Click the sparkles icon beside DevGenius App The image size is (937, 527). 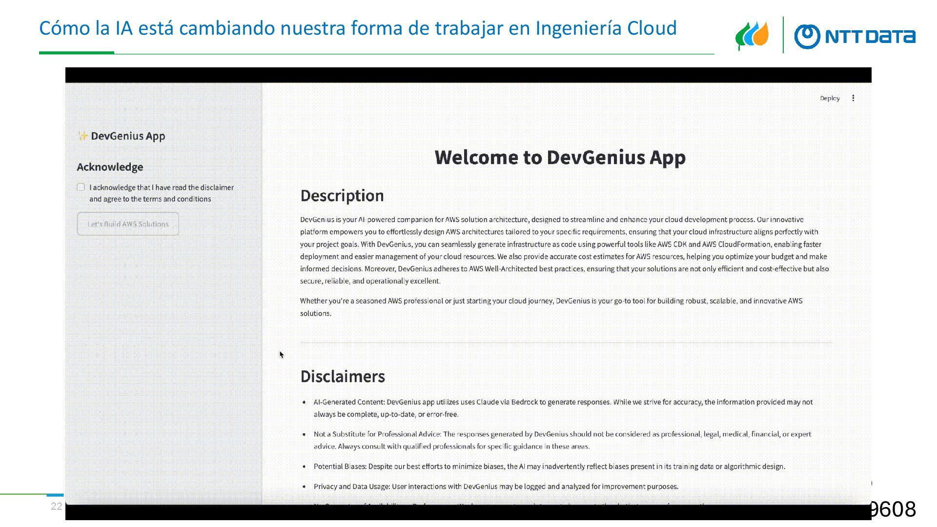click(83, 136)
